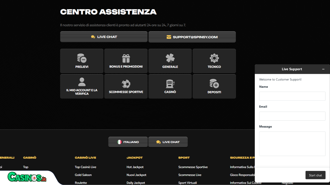Focus the Email input field
Screen dimensions: 330x185
[292, 116]
